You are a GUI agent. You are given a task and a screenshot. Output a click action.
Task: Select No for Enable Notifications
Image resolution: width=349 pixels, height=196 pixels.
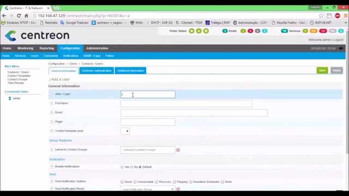click(131, 167)
